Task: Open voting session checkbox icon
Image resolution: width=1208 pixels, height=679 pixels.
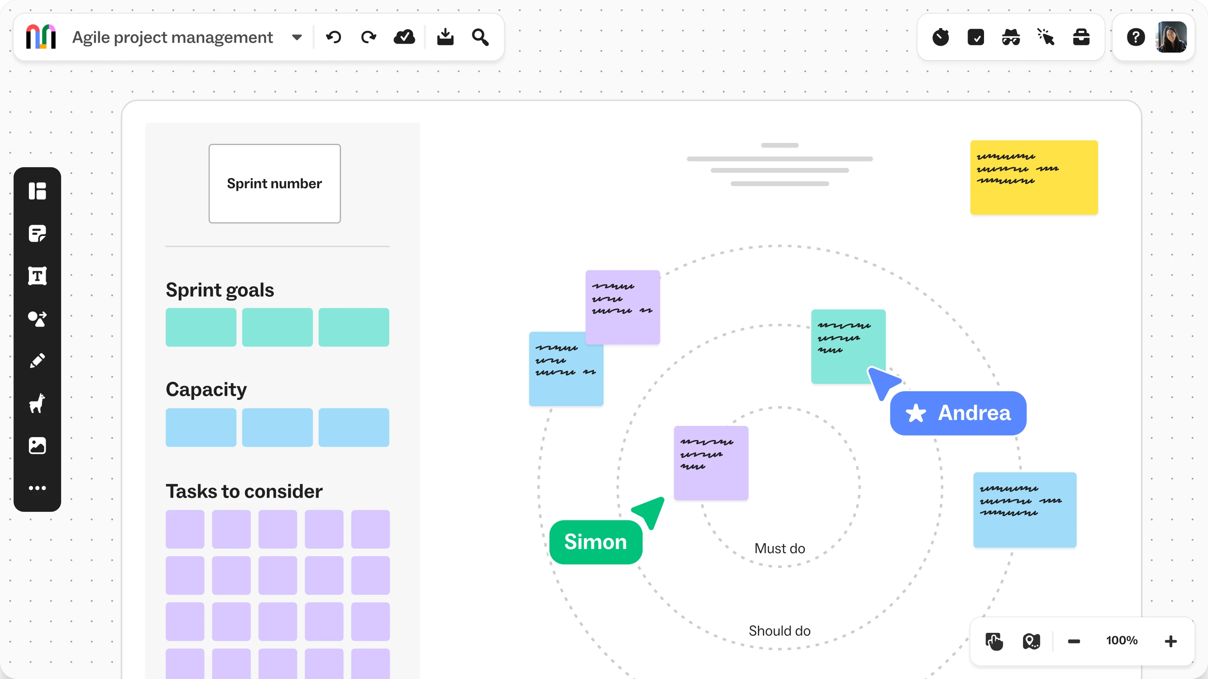Action: pyautogui.click(x=975, y=37)
